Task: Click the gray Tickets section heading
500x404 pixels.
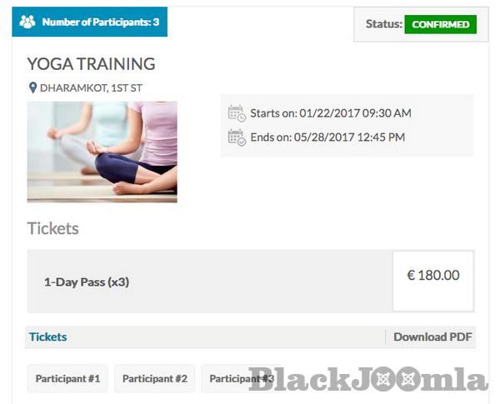Action: (53, 228)
